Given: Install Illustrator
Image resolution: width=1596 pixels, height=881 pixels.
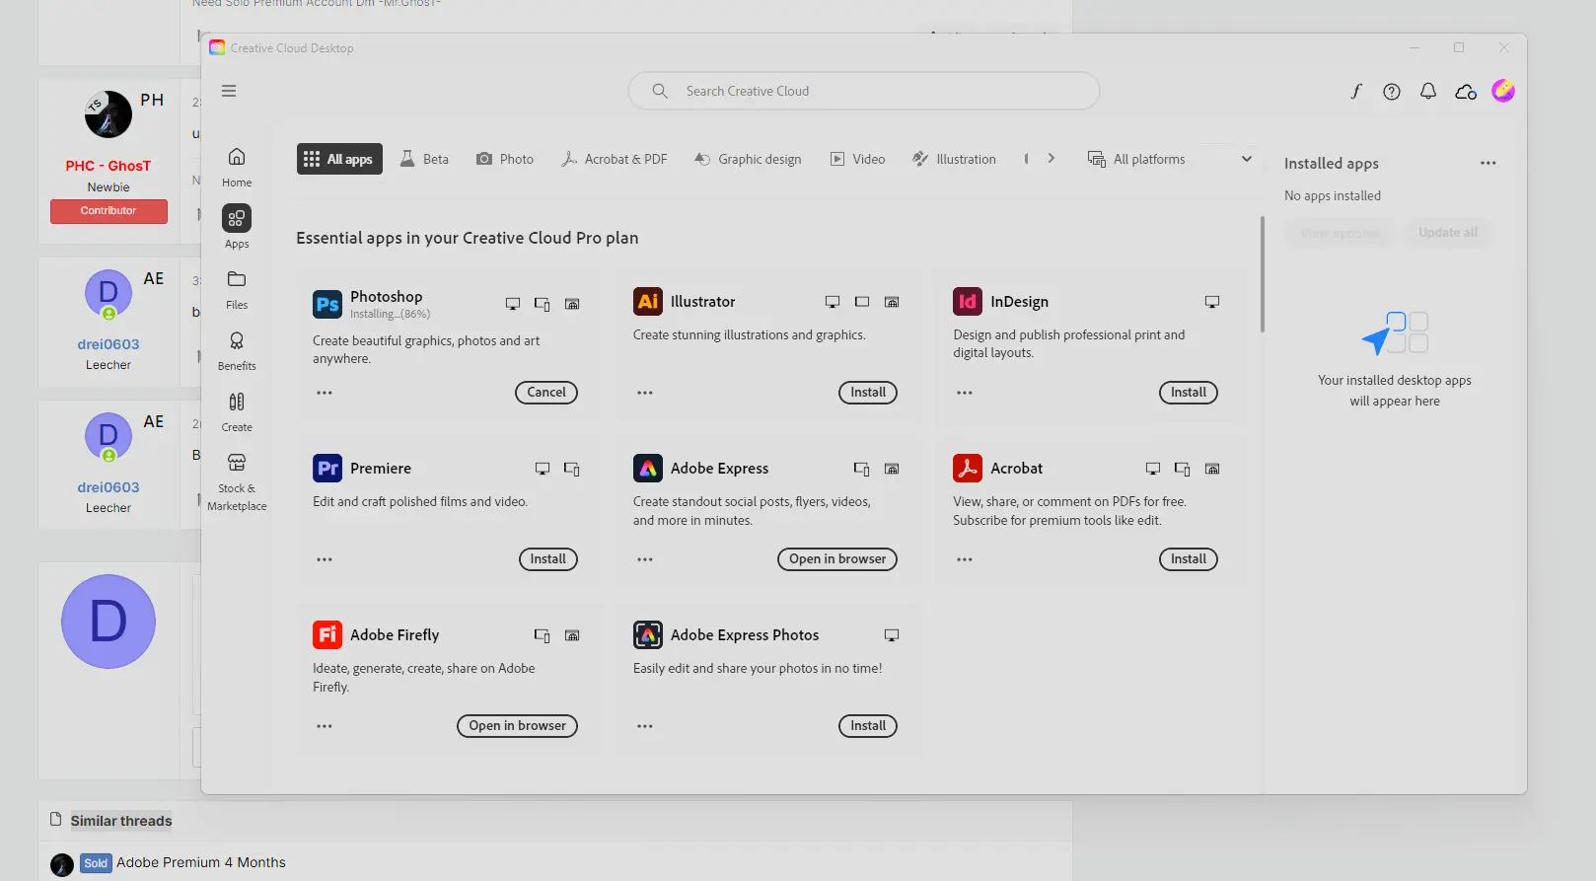Looking at the screenshot, I should point(868,392).
